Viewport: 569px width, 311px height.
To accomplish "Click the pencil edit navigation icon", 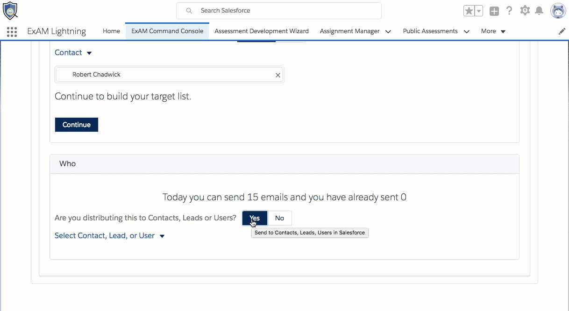I will (x=562, y=31).
